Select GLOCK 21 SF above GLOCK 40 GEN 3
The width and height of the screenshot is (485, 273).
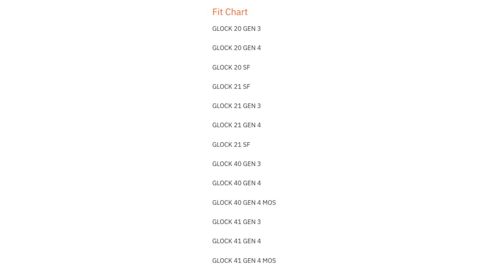pos(231,145)
